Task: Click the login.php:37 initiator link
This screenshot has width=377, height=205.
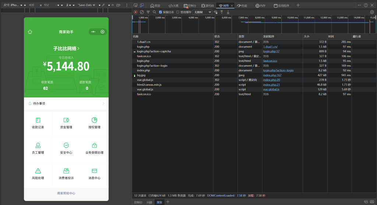Action: [271, 52]
